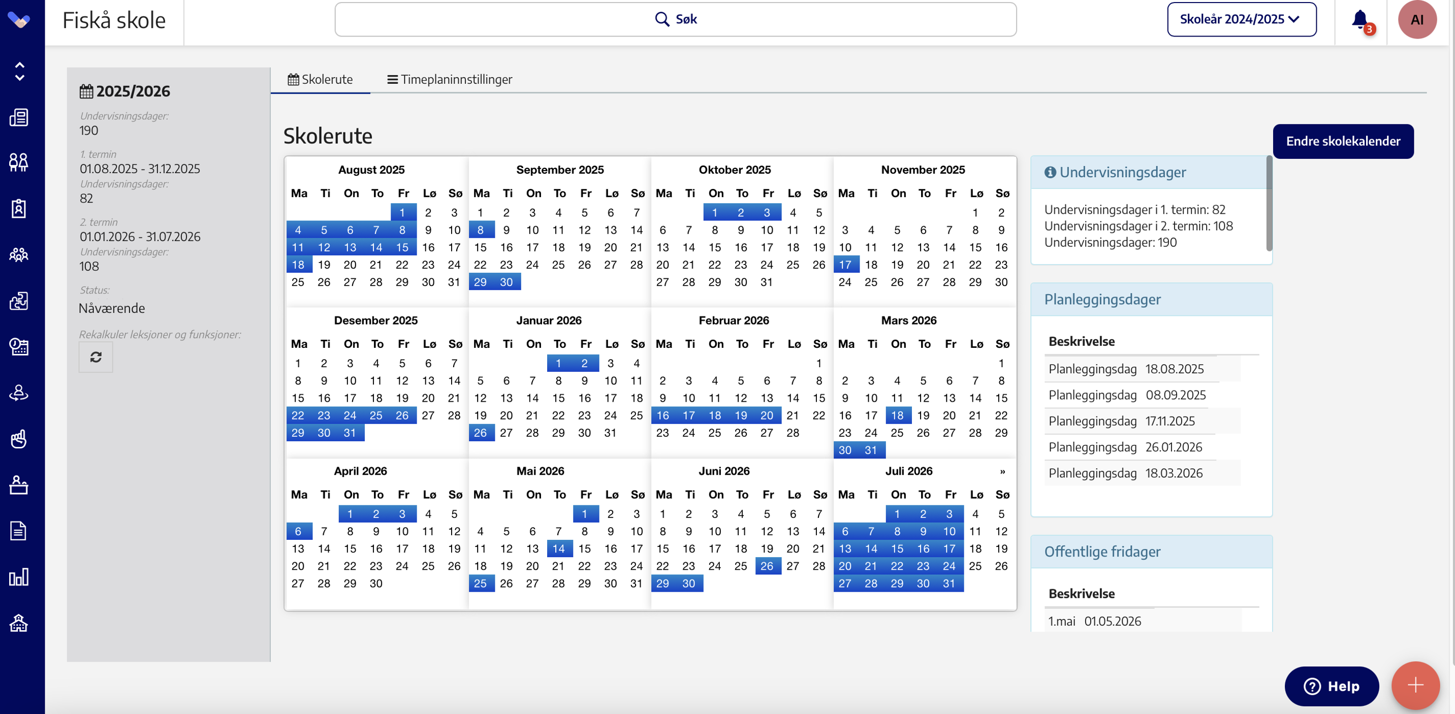Open the calendar-clock timetable icon in sidebar

click(x=19, y=346)
